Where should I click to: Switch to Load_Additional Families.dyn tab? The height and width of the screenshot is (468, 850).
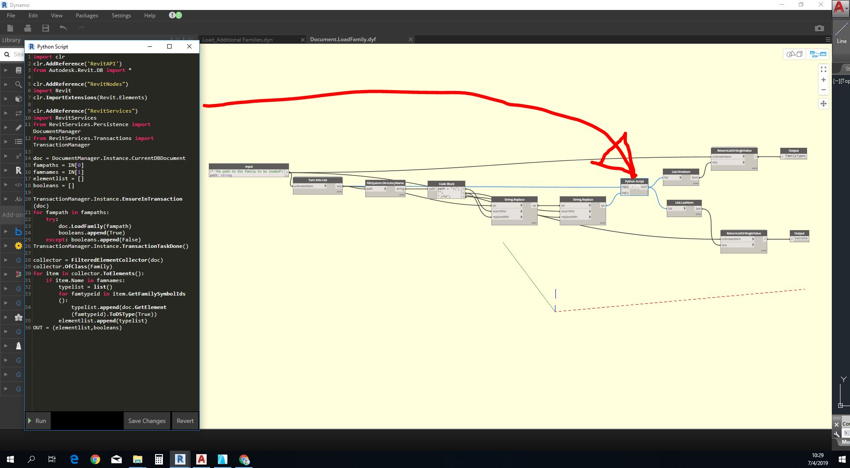point(237,39)
